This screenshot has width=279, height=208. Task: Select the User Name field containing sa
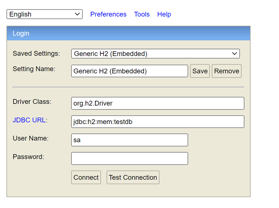[x=130, y=140]
